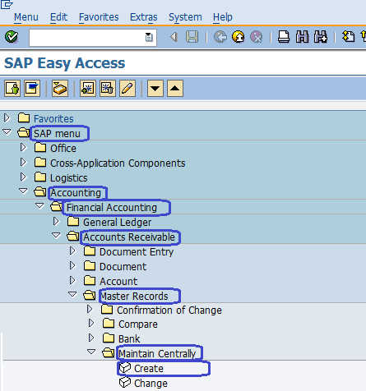Click the Print icon
366x391 pixels.
284,37
